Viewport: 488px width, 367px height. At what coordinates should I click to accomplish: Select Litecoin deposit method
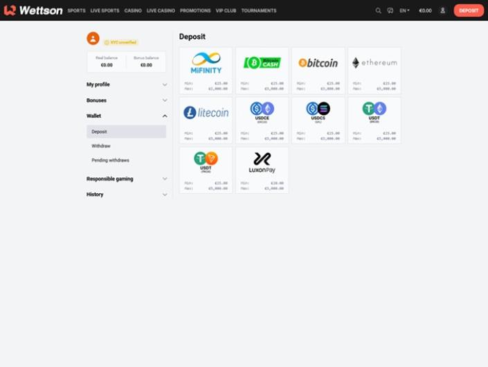[206, 120]
